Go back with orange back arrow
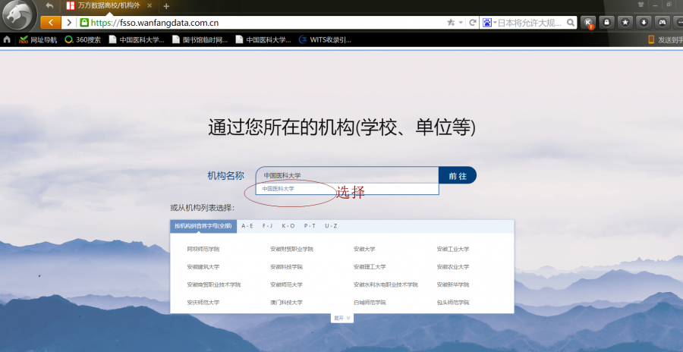This screenshot has height=352, width=683. [x=51, y=23]
